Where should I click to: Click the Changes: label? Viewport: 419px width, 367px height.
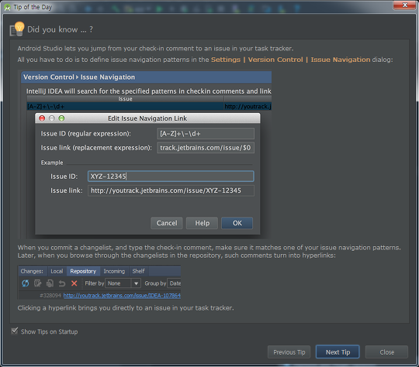(x=32, y=271)
